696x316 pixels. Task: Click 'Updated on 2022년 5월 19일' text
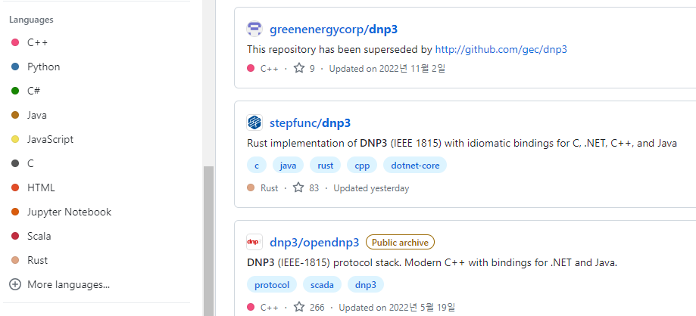(x=397, y=307)
